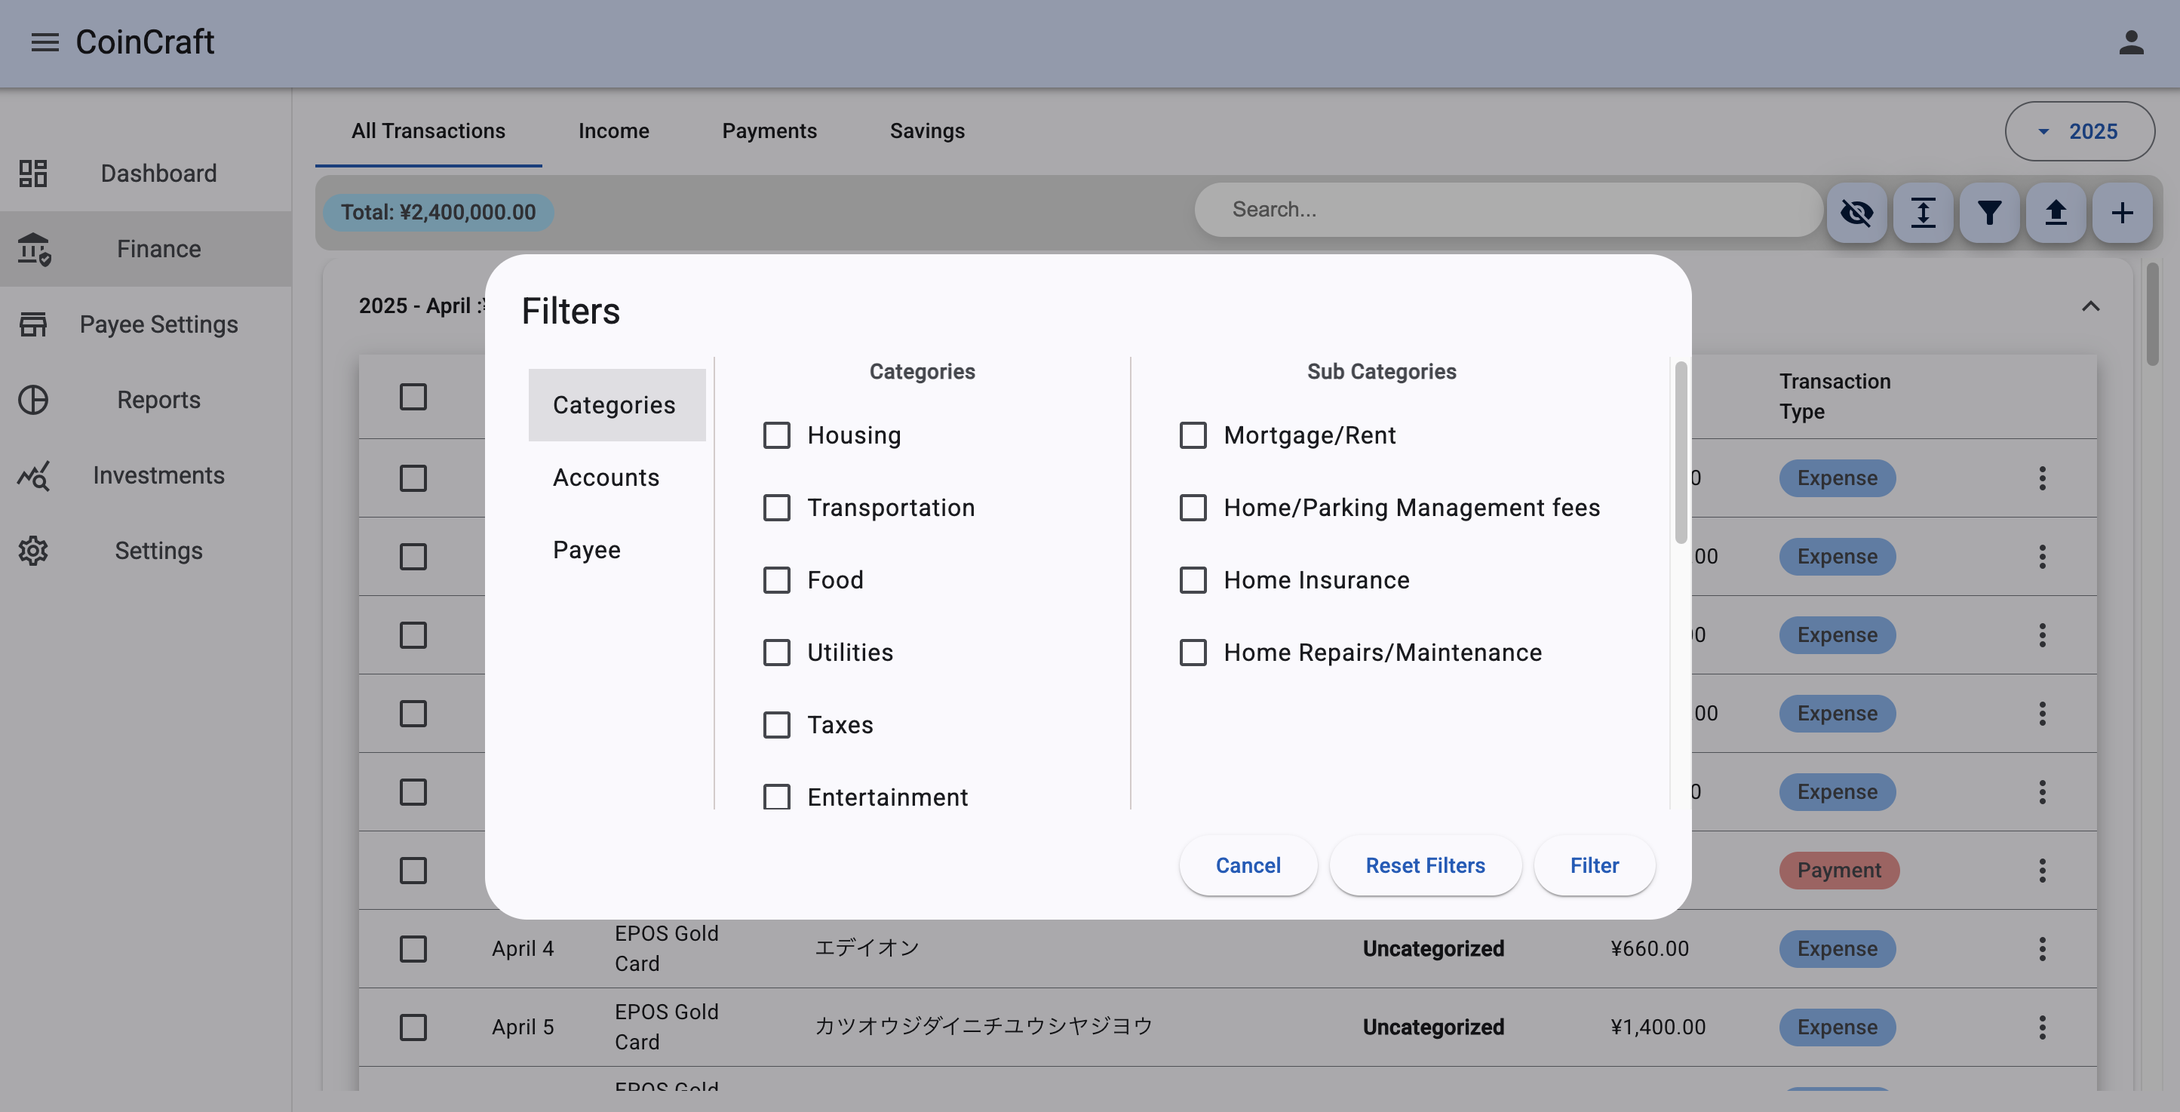Viewport: 2180px width, 1112px height.
Task: Switch to the Savings tab
Action: click(x=926, y=131)
